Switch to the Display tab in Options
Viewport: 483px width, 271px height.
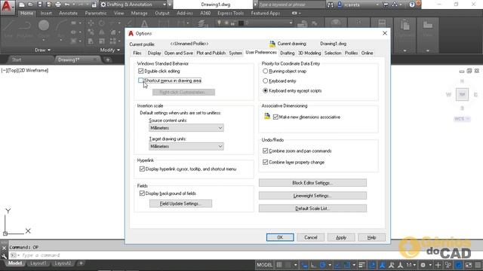(154, 53)
